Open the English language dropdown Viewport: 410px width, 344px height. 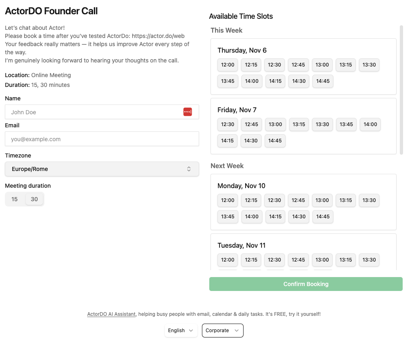tap(181, 331)
